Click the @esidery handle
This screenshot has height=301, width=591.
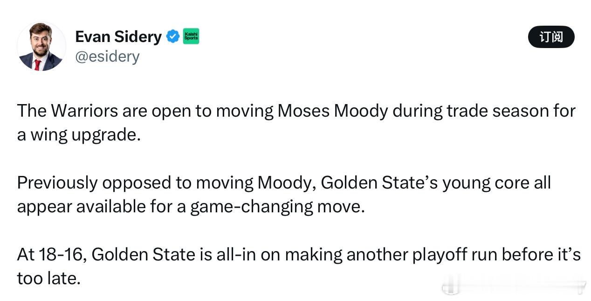107,56
